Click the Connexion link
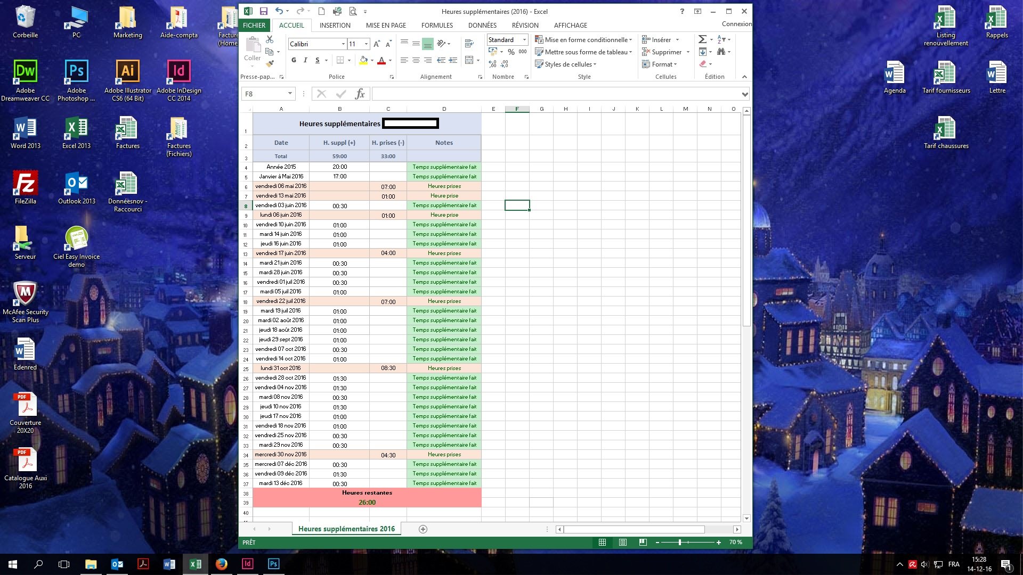The width and height of the screenshot is (1023, 575). click(736, 24)
